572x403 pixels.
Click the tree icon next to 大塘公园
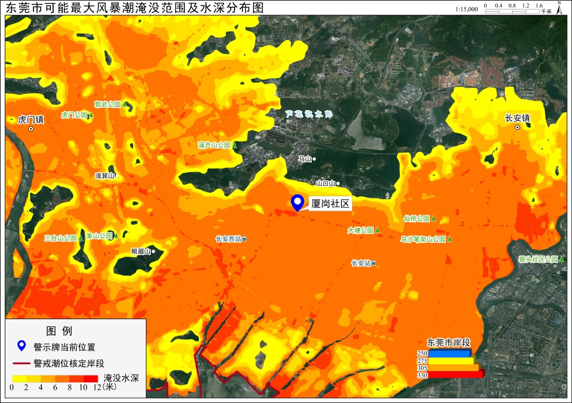coord(378,230)
